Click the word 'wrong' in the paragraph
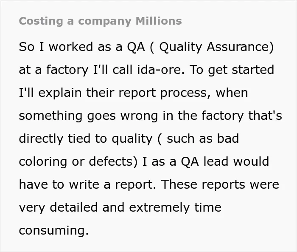 click(139, 116)
